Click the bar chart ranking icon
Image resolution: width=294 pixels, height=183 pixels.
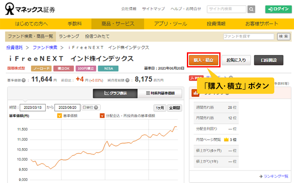click(x=195, y=93)
